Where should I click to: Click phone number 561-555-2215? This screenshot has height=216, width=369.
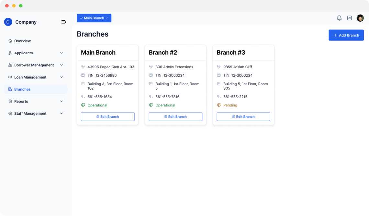(235, 97)
